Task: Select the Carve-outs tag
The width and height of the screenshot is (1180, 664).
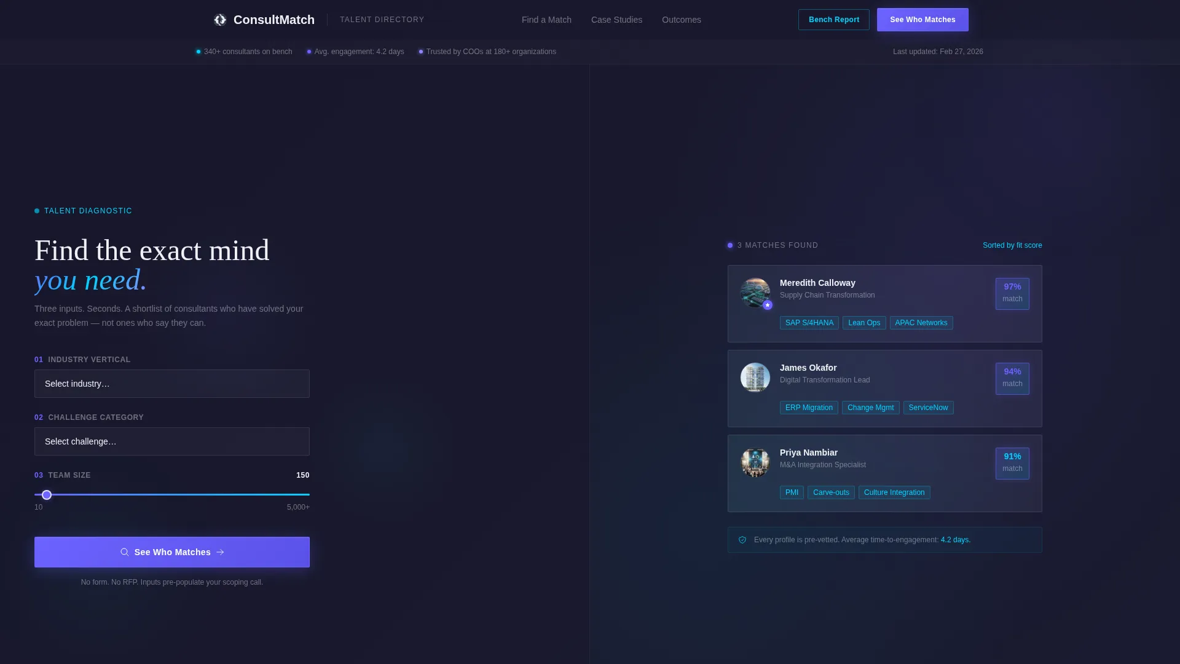Action: pos(831,492)
